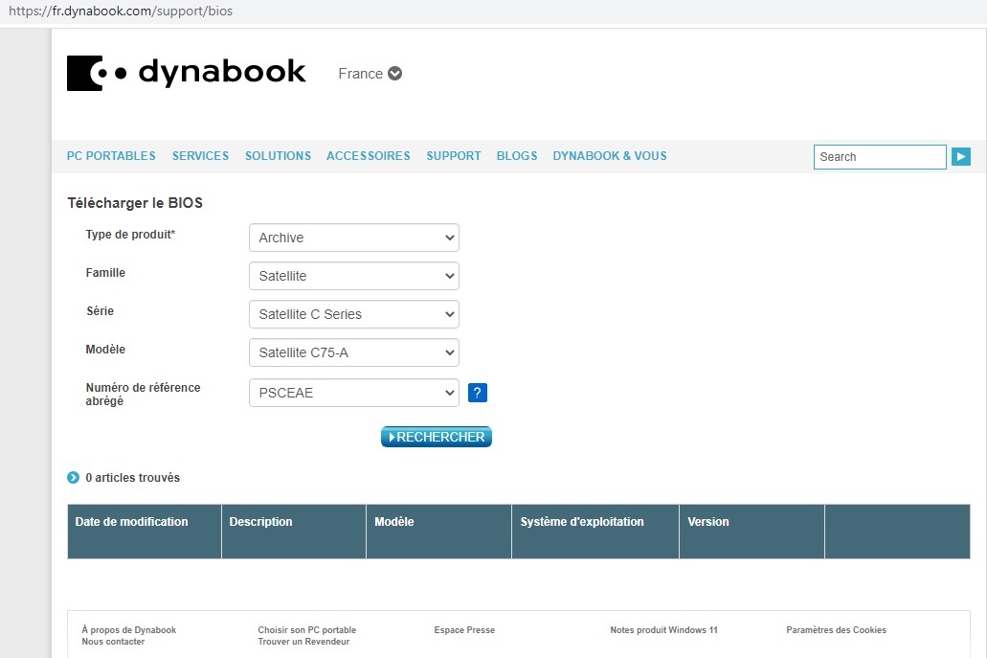Open the France country selector arrow
The height and width of the screenshot is (658, 987).
tap(394, 74)
